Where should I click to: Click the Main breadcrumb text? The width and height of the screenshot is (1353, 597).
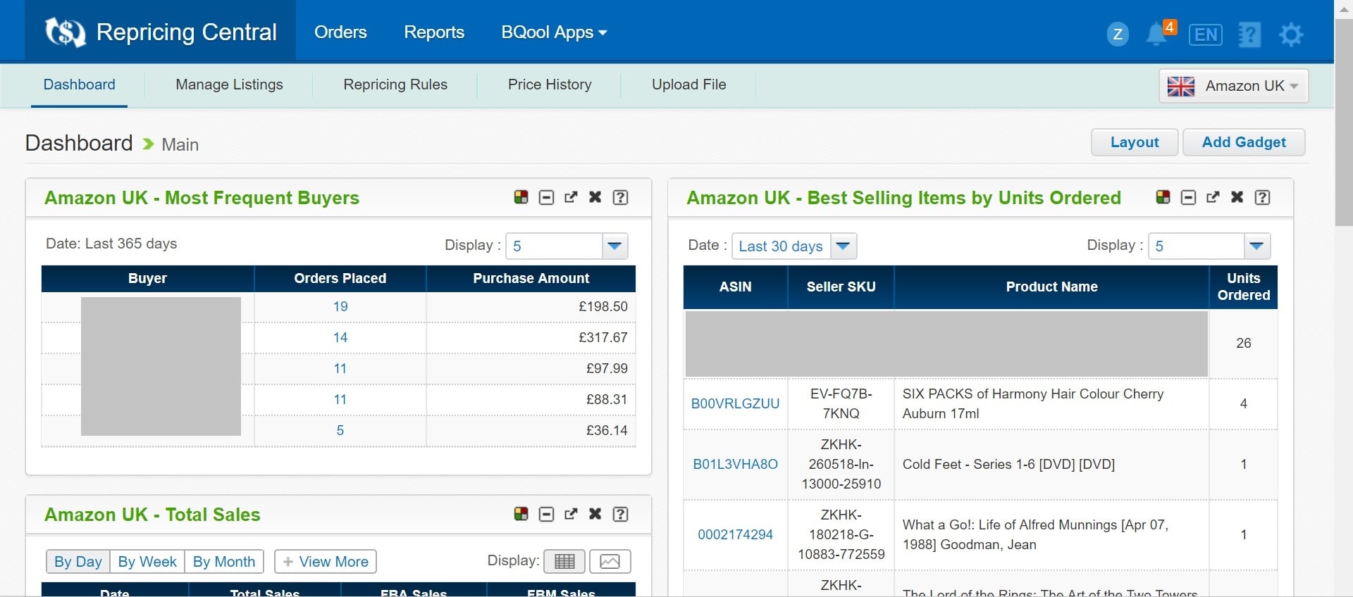[180, 144]
